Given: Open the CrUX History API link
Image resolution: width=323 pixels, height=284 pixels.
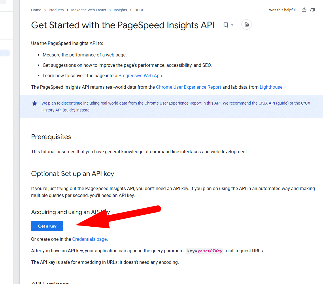Looking at the screenshot, I should click(51, 110).
